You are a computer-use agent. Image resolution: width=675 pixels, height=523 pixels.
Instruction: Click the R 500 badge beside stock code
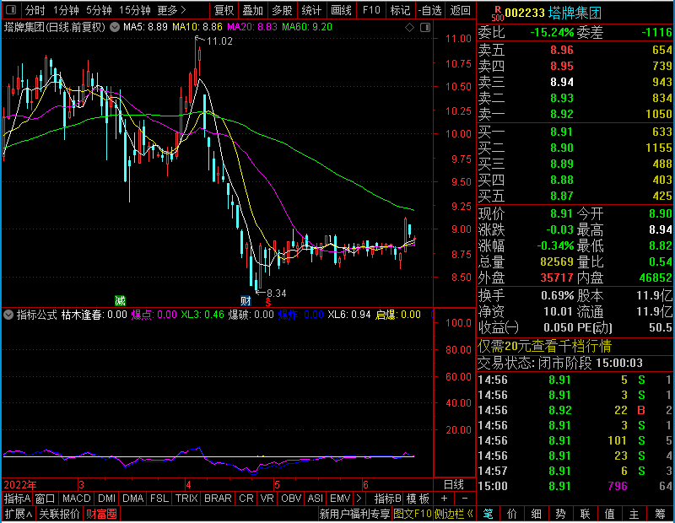[x=497, y=13]
